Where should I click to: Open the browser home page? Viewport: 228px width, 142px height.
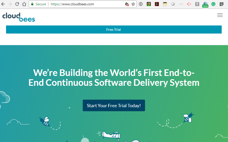tap(24, 4)
